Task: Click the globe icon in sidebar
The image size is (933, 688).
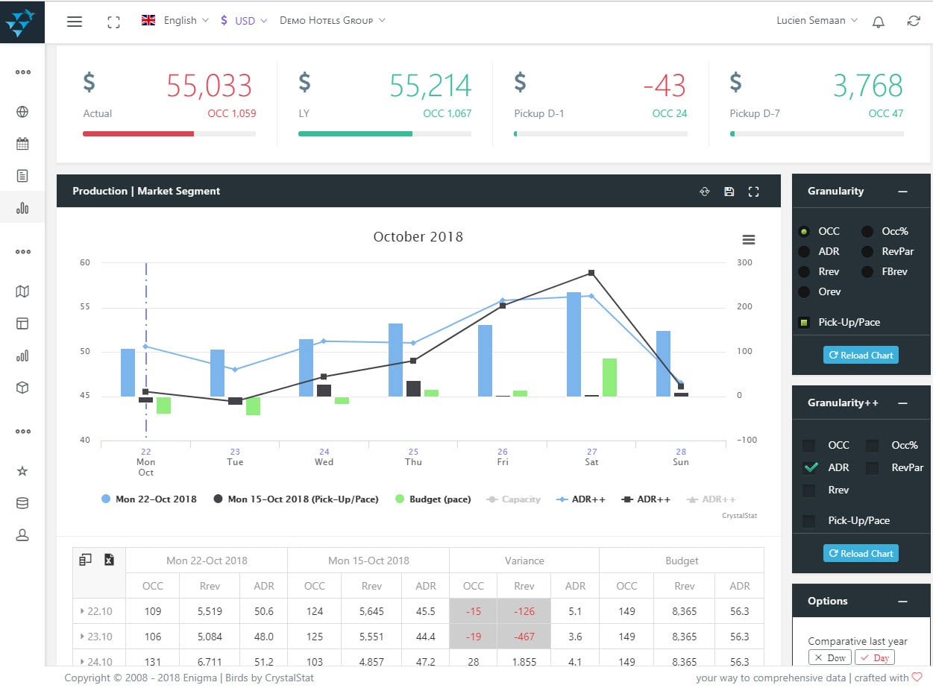Action: tap(22, 112)
